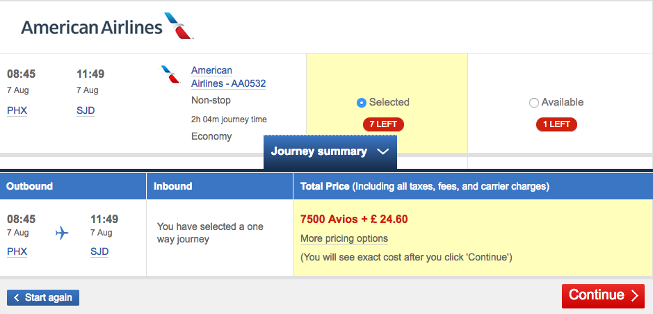Click the 7 LEFT red badge

(x=383, y=124)
